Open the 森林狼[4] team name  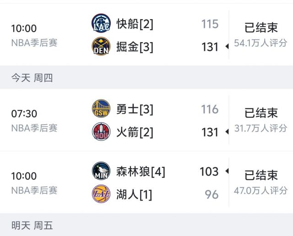click(x=140, y=172)
